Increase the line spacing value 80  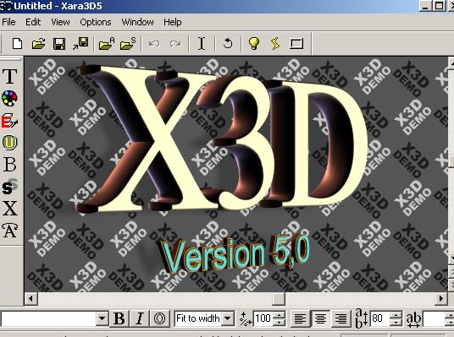pos(396,315)
